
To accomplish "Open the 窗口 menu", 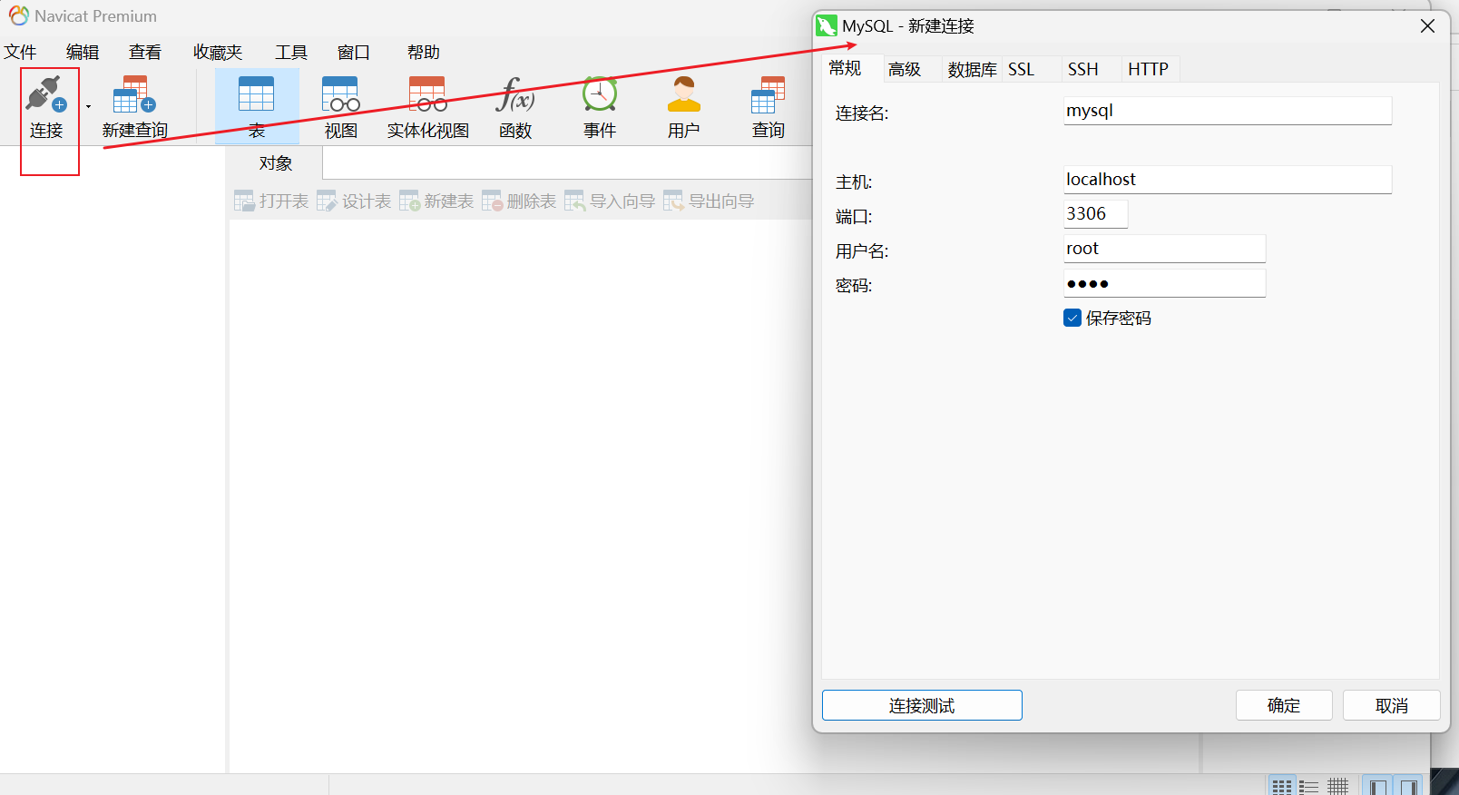I will 354,52.
